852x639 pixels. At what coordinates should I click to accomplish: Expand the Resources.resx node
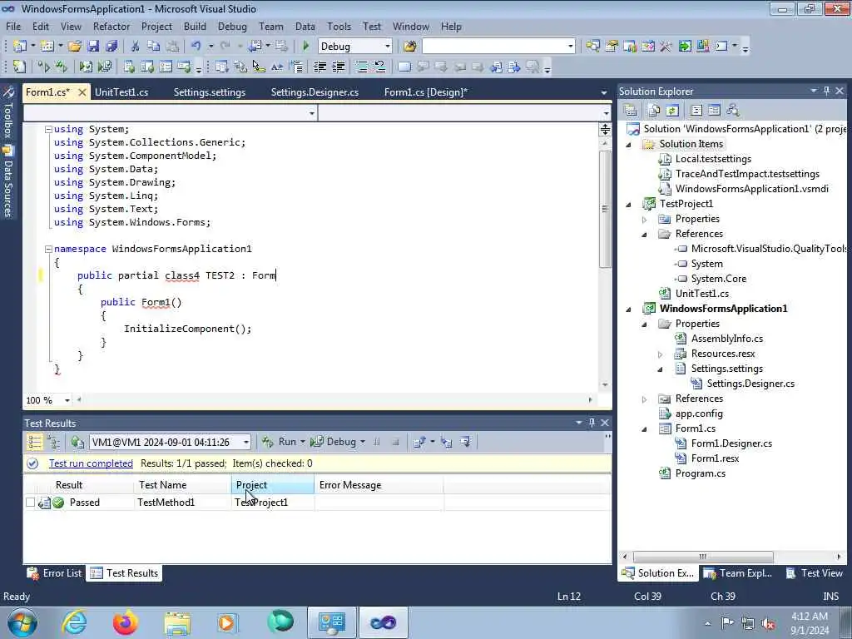pos(660,354)
